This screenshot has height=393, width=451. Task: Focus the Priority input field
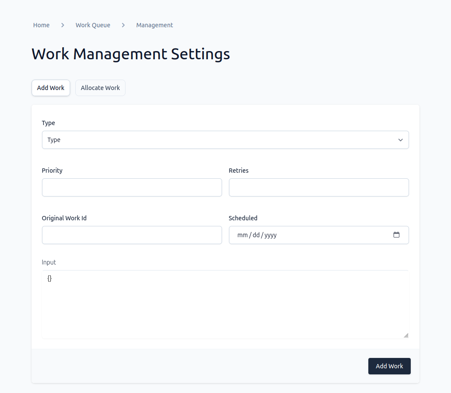[x=132, y=187]
